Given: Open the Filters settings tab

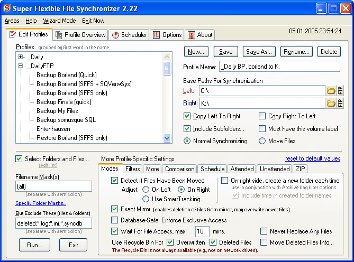Looking at the screenshot, I should click(133, 169).
